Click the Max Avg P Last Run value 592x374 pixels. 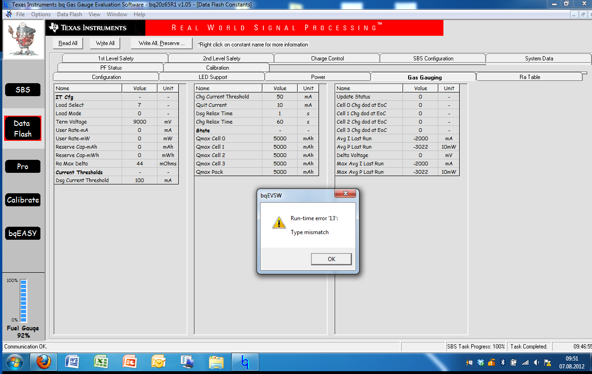[420, 172]
